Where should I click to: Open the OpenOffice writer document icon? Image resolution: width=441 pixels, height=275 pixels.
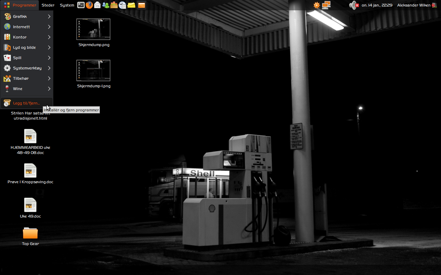[122, 5]
